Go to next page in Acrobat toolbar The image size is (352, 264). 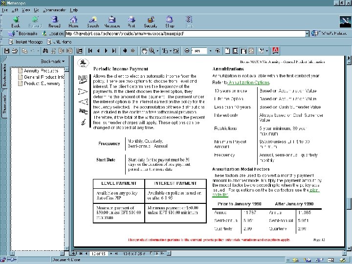pos(106,51)
